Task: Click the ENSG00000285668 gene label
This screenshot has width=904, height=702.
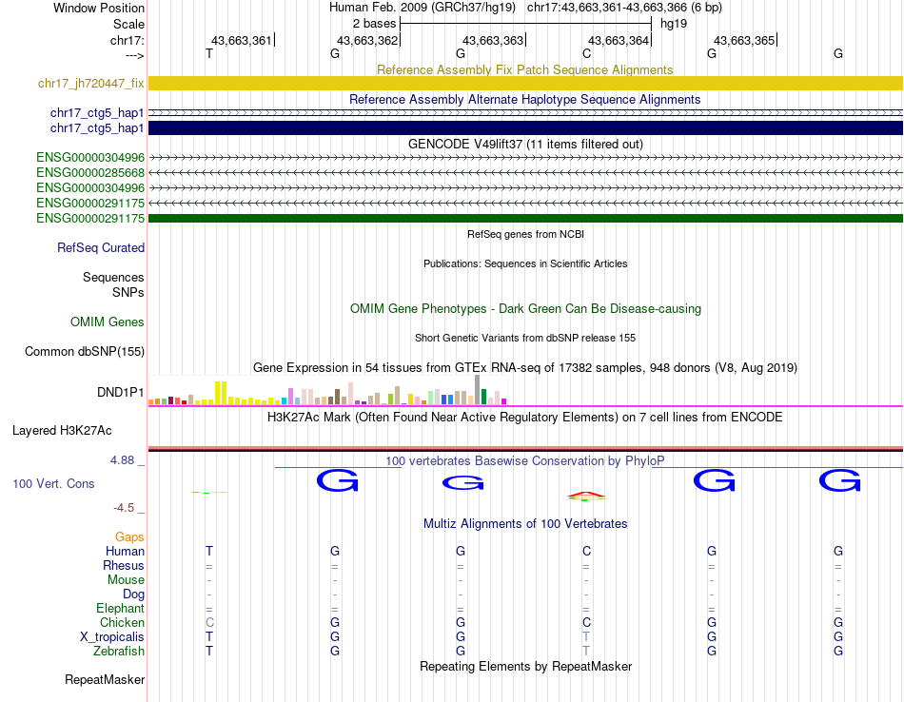Action: (x=90, y=172)
